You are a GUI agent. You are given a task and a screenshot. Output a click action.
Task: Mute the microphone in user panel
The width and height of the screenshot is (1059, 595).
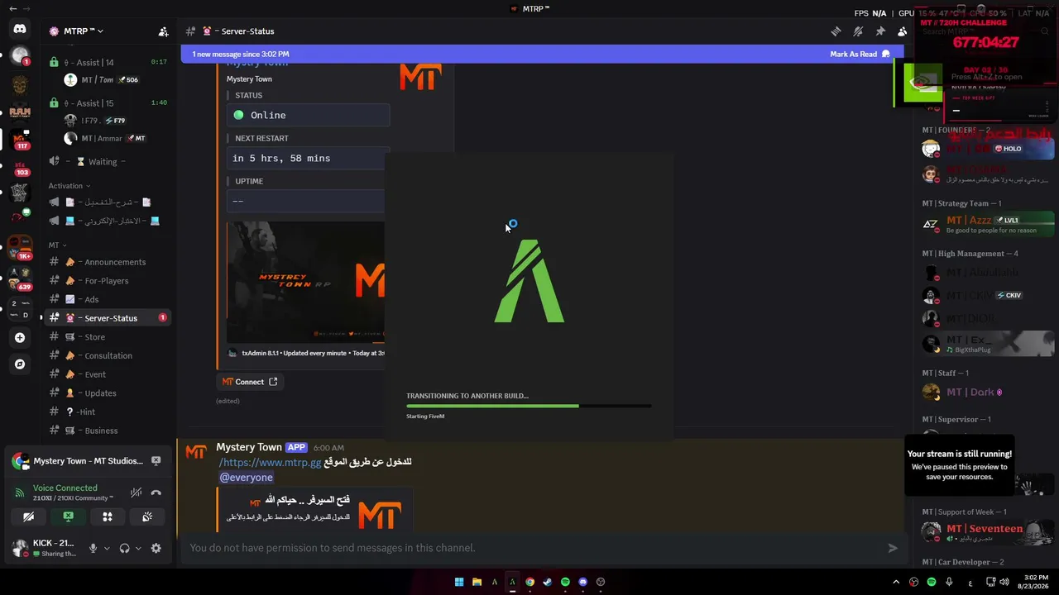point(93,548)
